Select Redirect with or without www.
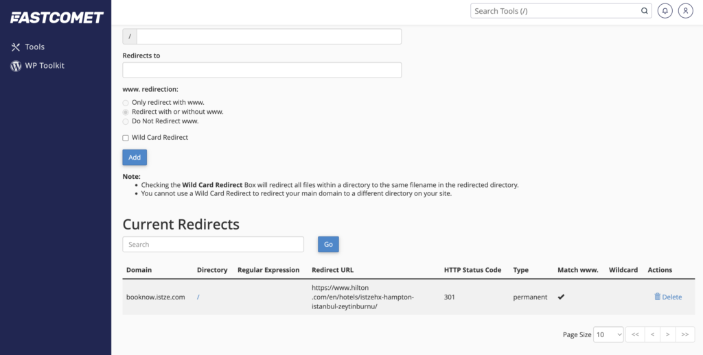This screenshot has width=703, height=355. [126, 112]
